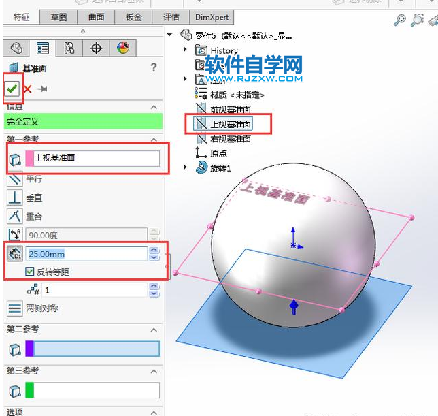Click the number of planes icon
438x416 pixels.
(x=33, y=290)
